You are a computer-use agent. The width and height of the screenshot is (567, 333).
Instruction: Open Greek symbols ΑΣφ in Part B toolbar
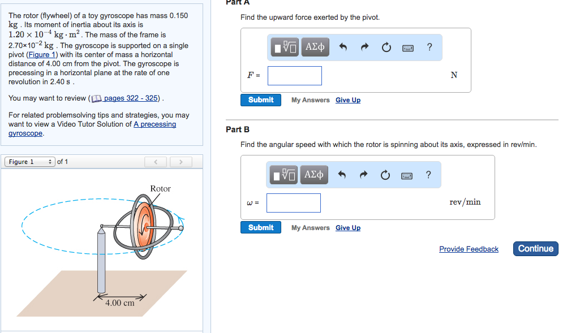[315, 175]
